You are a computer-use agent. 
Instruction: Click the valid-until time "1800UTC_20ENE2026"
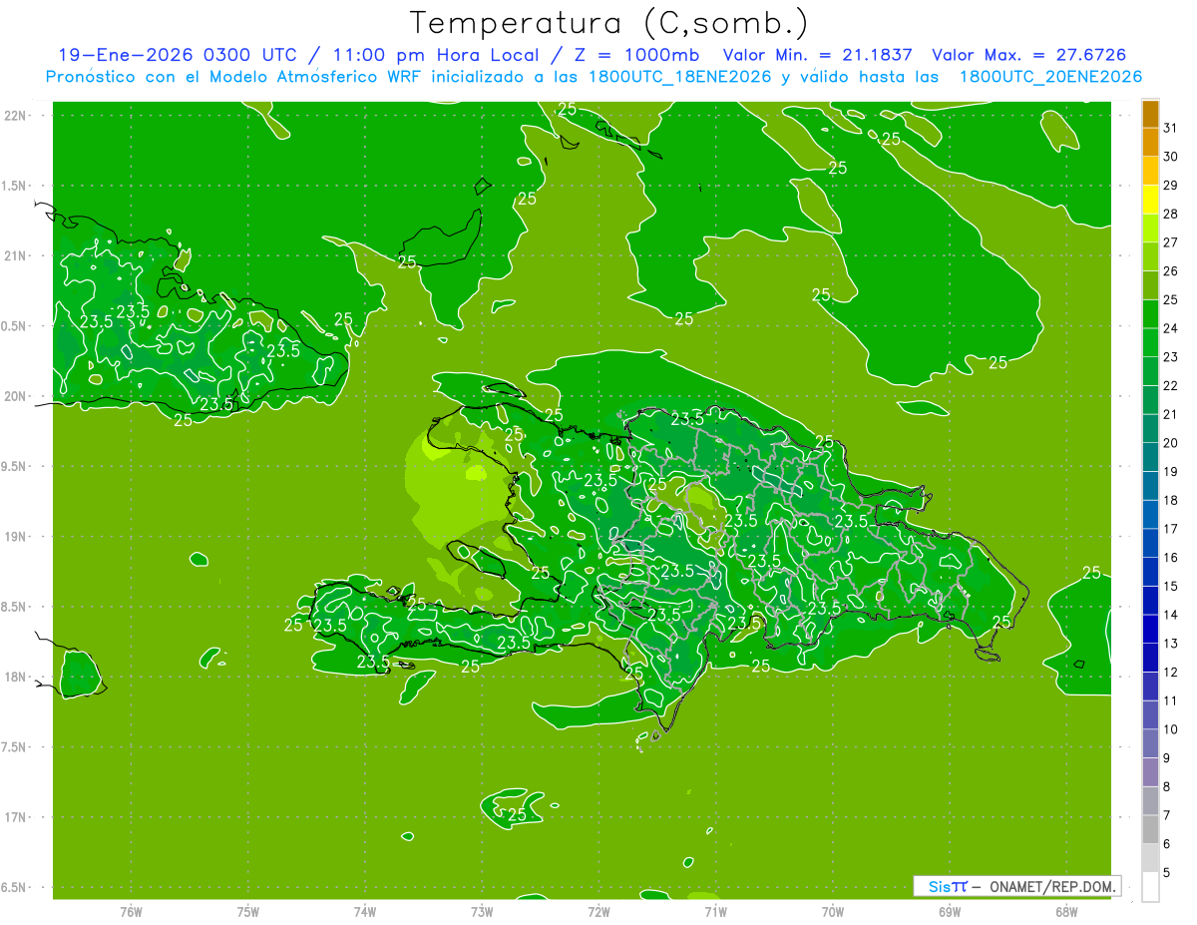coord(1050,77)
